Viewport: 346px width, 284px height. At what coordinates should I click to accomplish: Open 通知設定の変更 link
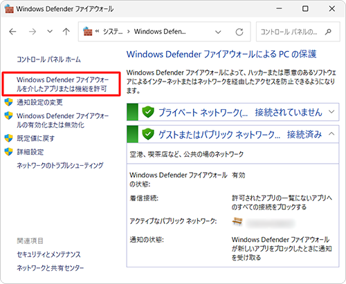pyautogui.click(x=39, y=102)
